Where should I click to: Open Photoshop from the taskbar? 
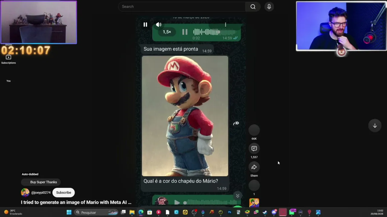click(229, 212)
